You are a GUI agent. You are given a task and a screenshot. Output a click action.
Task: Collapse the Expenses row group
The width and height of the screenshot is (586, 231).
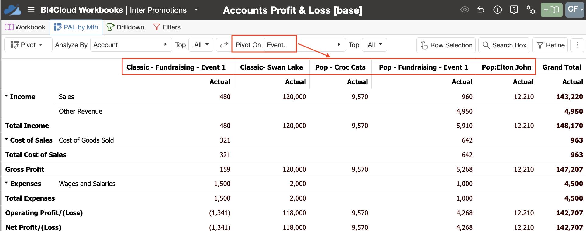click(6, 183)
